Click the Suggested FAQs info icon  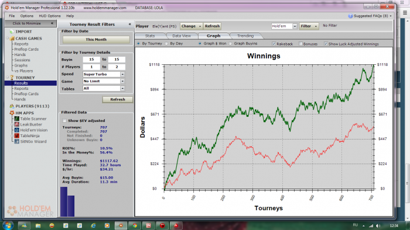[350, 16]
